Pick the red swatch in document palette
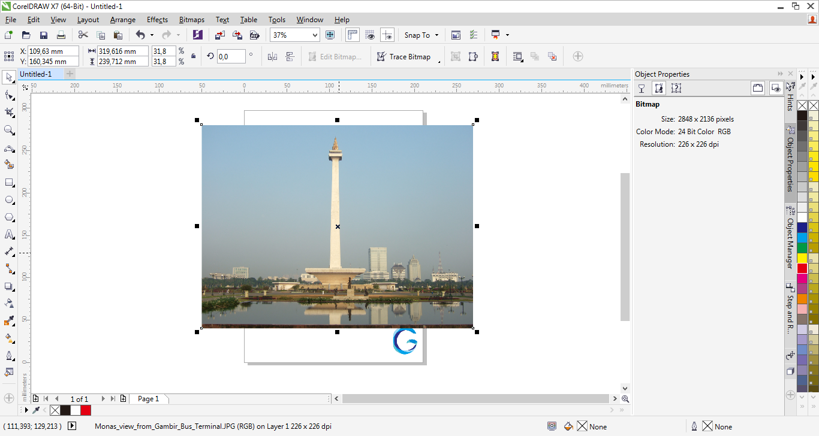 pyautogui.click(x=86, y=410)
